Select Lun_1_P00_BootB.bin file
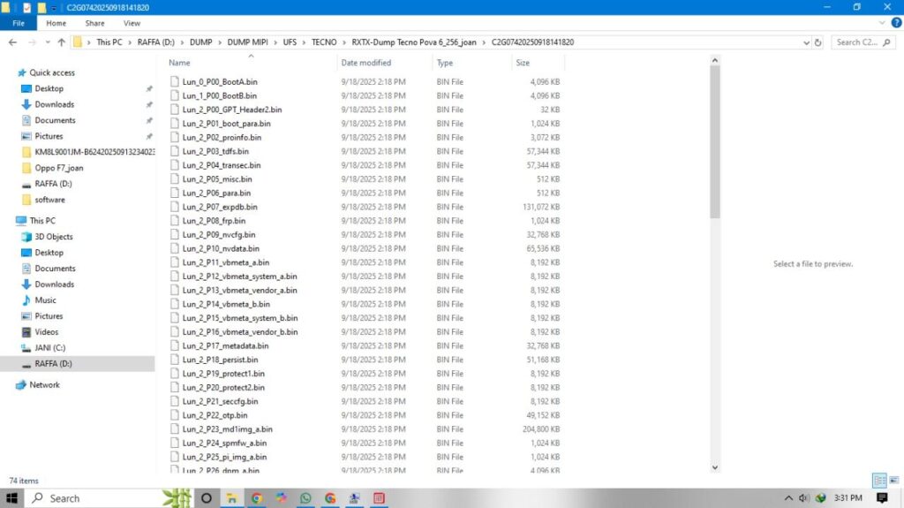The height and width of the screenshot is (508, 904). tap(219, 95)
